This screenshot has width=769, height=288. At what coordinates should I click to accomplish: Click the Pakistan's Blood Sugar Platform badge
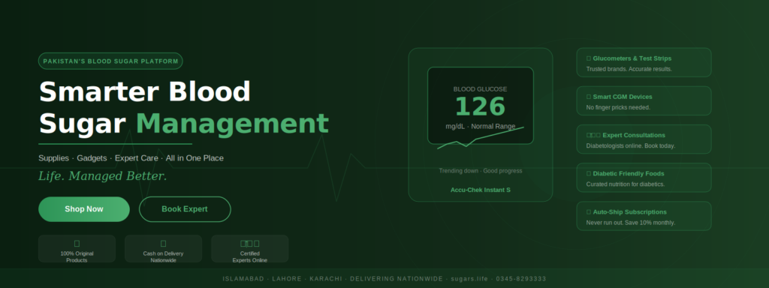point(110,61)
